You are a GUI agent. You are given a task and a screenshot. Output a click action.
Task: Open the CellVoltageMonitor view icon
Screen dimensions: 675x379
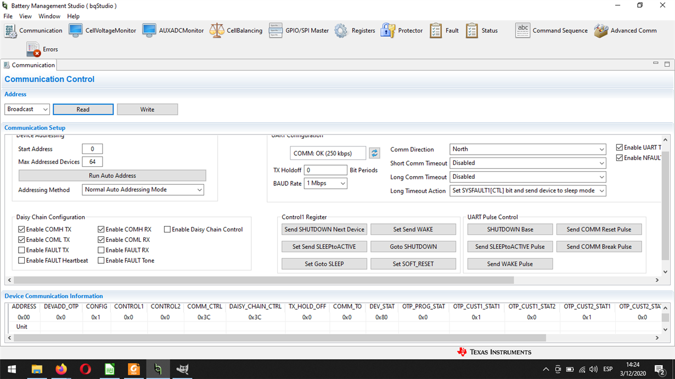(x=76, y=31)
